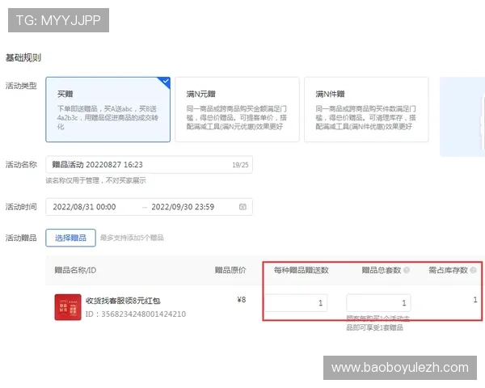Viewport: 485px width, 388px height.
Task: Click the 基础规则 section heading
Action: click(23, 57)
